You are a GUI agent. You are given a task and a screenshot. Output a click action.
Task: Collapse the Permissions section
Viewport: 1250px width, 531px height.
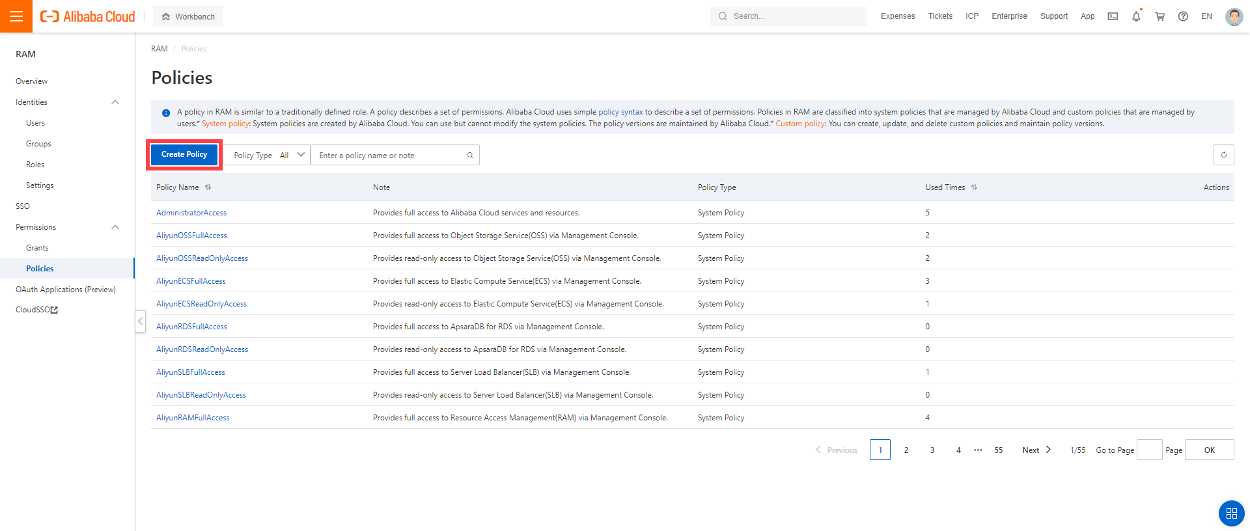[115, 227]
